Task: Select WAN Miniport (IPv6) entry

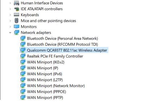Action: point(44,74)
